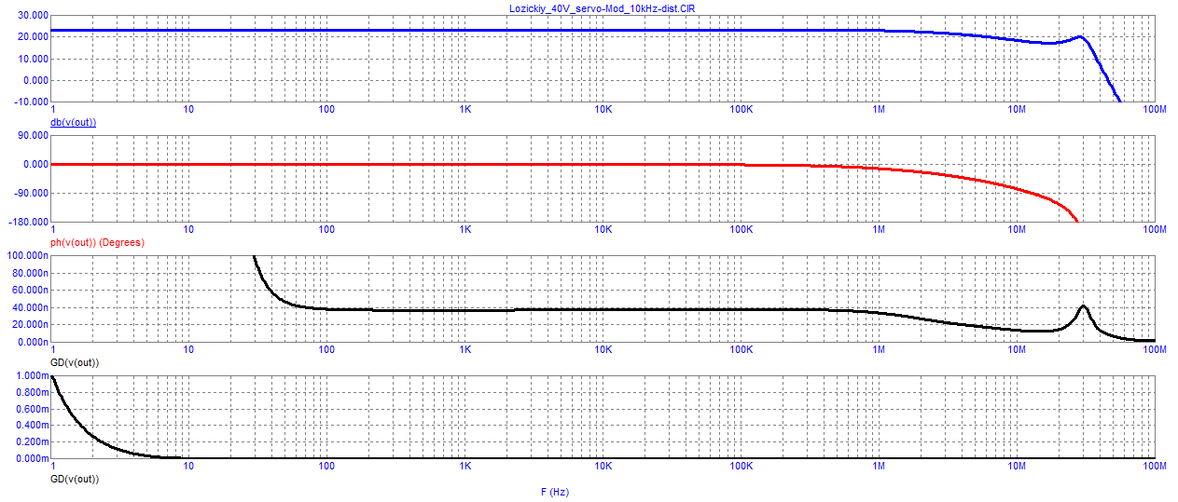
Task: Click GD(v(out)) label under the 1.000m-scale plot
Action: pos(74,479)
